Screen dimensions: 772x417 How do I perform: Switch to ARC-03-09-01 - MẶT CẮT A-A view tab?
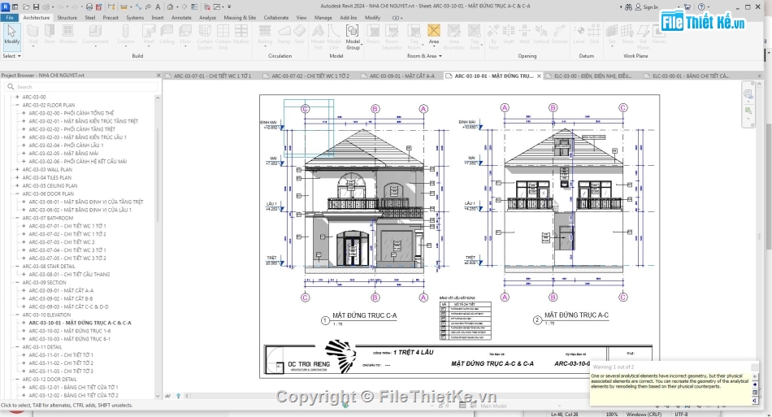tap(401, 76)
